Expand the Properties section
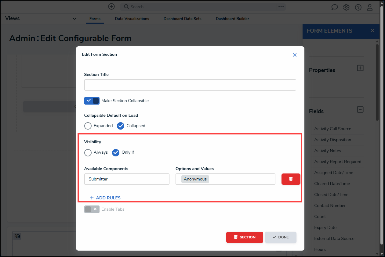Screen dimensions: 385x257 tap(360, 68)
